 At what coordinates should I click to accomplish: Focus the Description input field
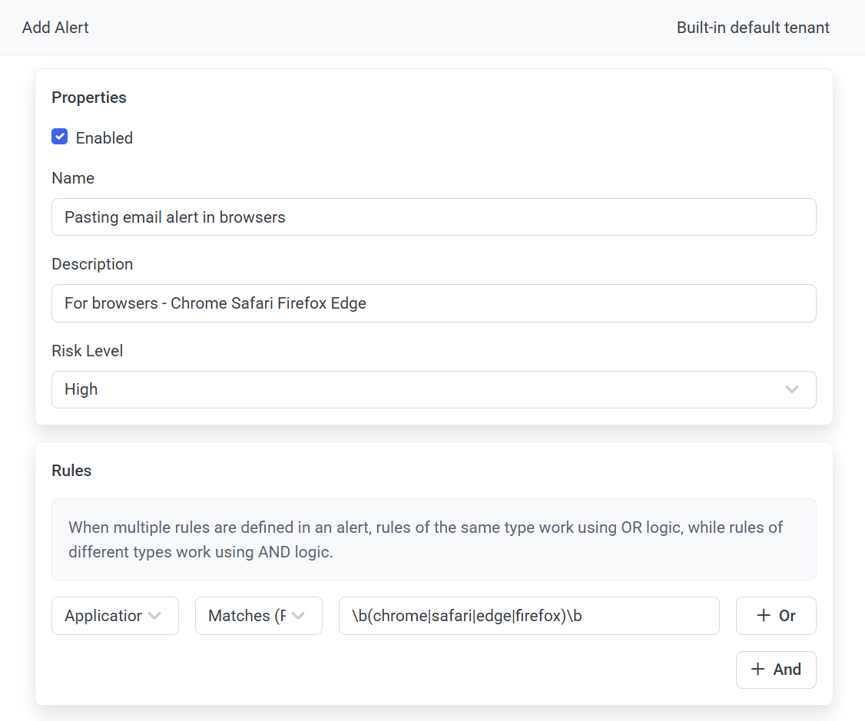tap(433, 303)
